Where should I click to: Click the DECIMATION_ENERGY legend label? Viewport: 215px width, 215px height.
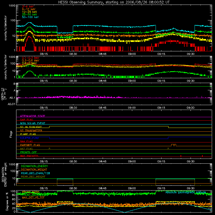coord(34,166)
